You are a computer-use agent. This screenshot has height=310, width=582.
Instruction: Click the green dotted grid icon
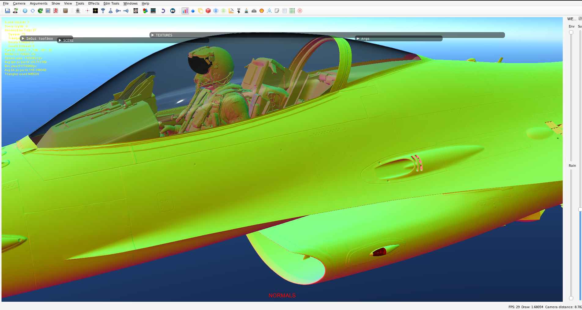[x=292, y=11]
